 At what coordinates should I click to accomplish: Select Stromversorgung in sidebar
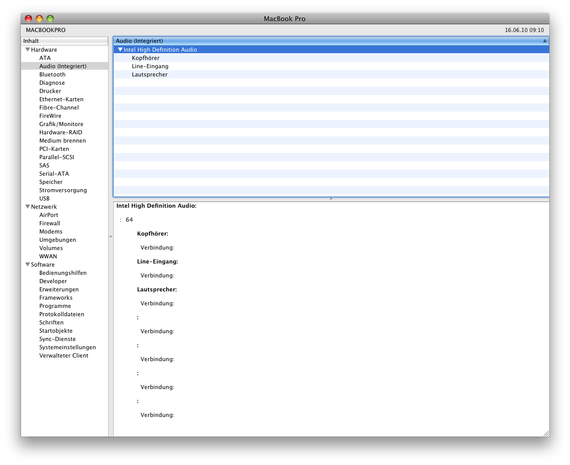click(x=63, y=190)
